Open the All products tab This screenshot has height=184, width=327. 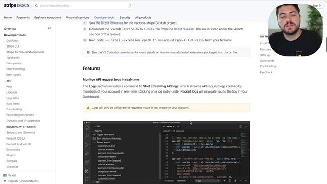click(143, 18)
